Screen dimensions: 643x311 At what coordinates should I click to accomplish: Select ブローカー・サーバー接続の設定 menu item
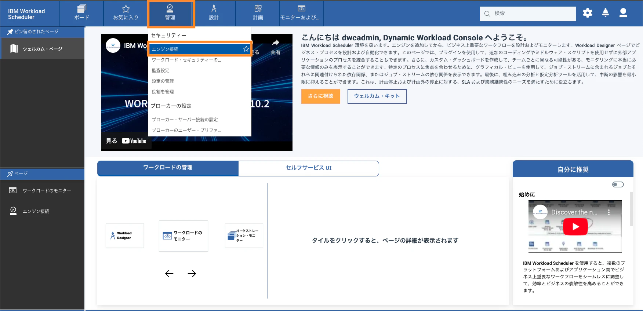(x=185, y=120)
